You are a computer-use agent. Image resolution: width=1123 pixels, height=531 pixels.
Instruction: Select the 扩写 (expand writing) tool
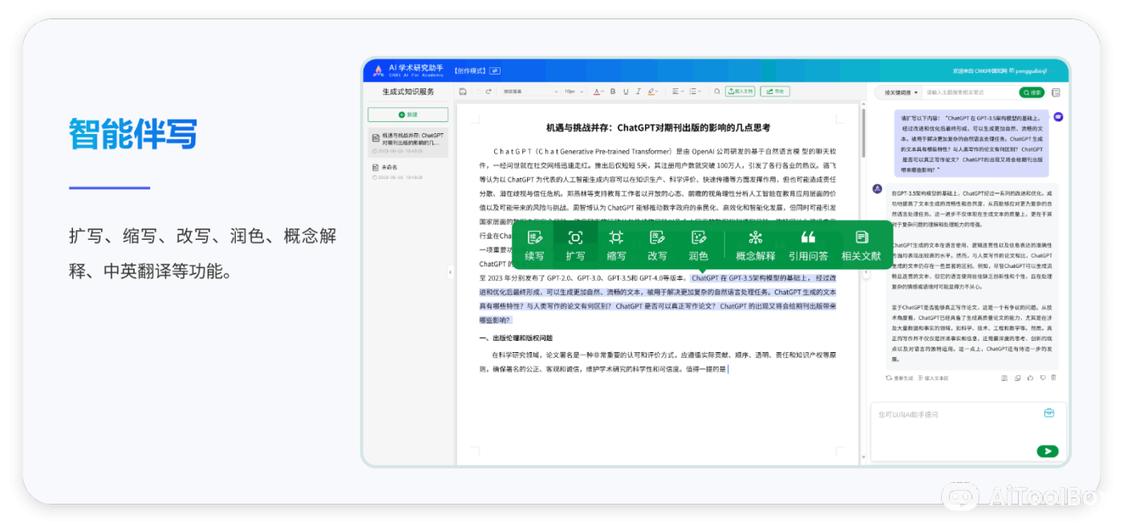pos(574,247)
